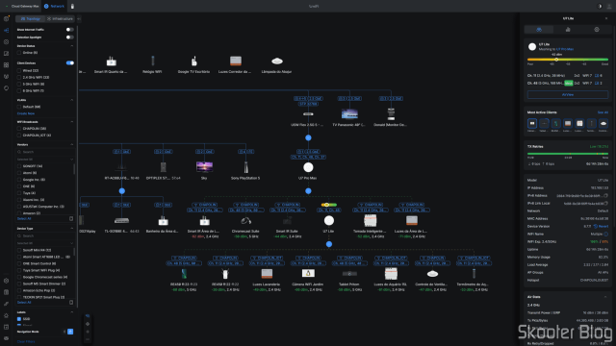Check the CHAPOLIN_IOT WiFi broadcast checkbox
616x346 pixels.
tap(19, 135)
